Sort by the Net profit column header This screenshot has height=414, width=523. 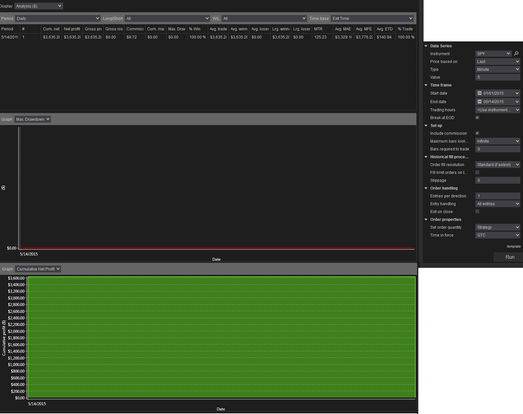72,29
